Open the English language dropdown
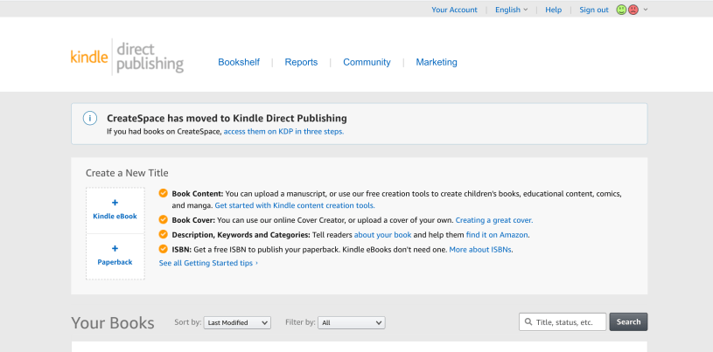The height and width of the screenshot is (352, 713). 511,10
